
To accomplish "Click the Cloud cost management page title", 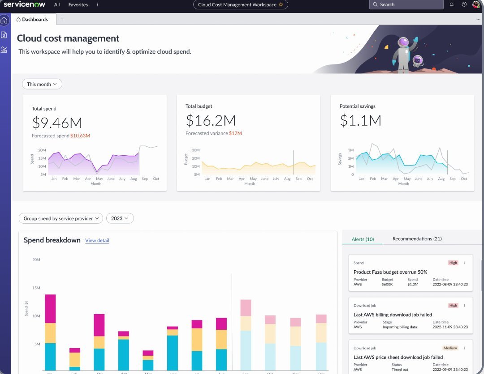I will coord(68,38).
